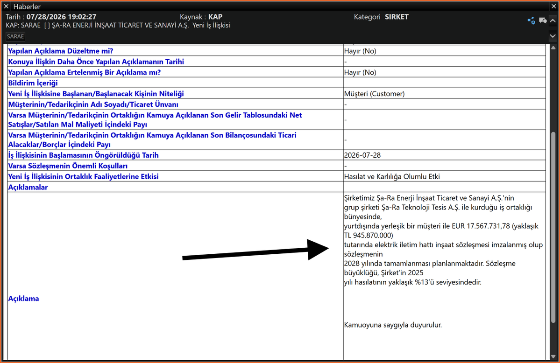The height and width of the screenshot is (363, 560).
Task: Click the EUR 17.567.731,78 amount line
Action: (x=441, y=226)
